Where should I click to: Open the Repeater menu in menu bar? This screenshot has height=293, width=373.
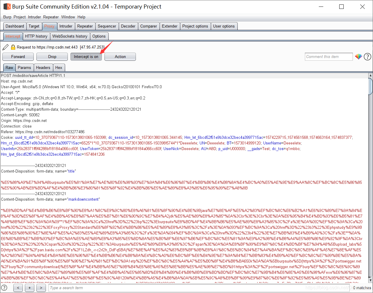tap(51, 17)
